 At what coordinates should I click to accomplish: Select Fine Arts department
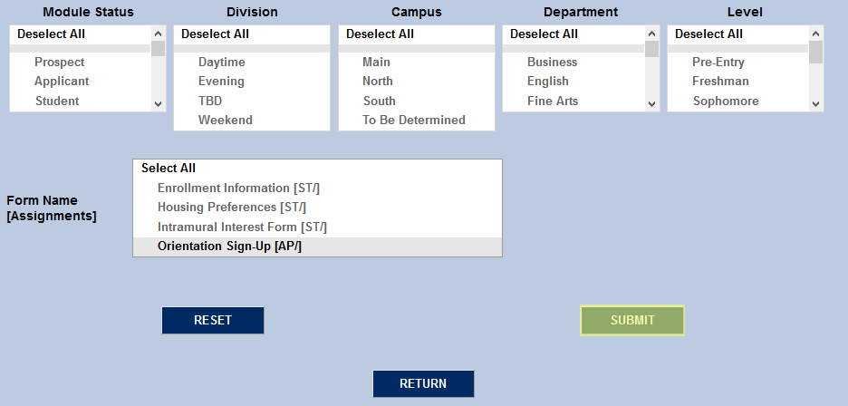553,101
